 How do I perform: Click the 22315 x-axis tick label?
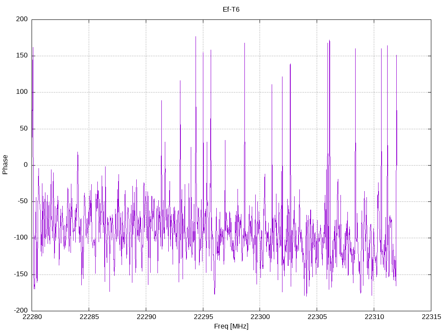click(x=431, y=317)
